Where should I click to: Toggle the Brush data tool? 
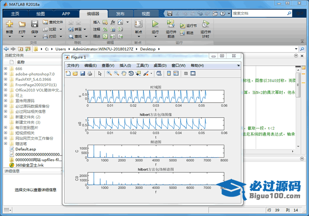pos(146,73)
